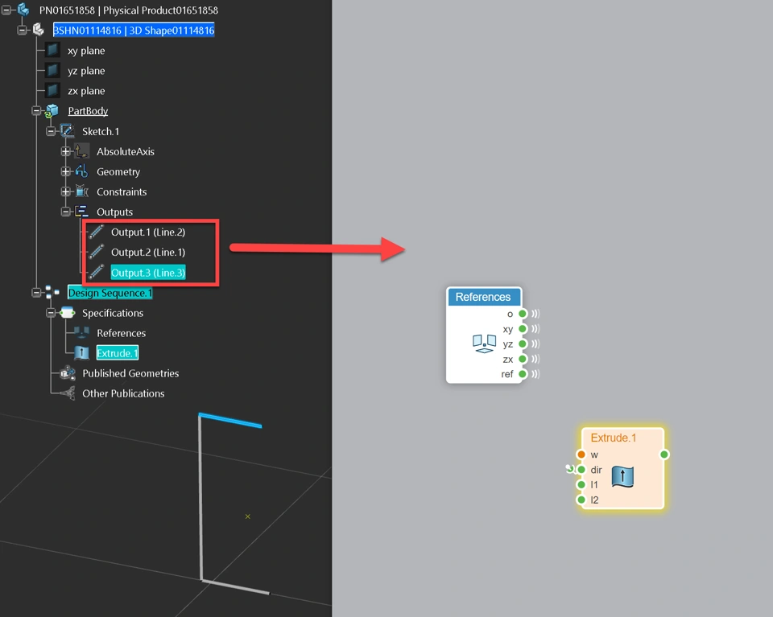Screen dimensions: 773x617
Task: Collapse the PN01651858 Physical Product root node
Action: (x=6, y=10)
